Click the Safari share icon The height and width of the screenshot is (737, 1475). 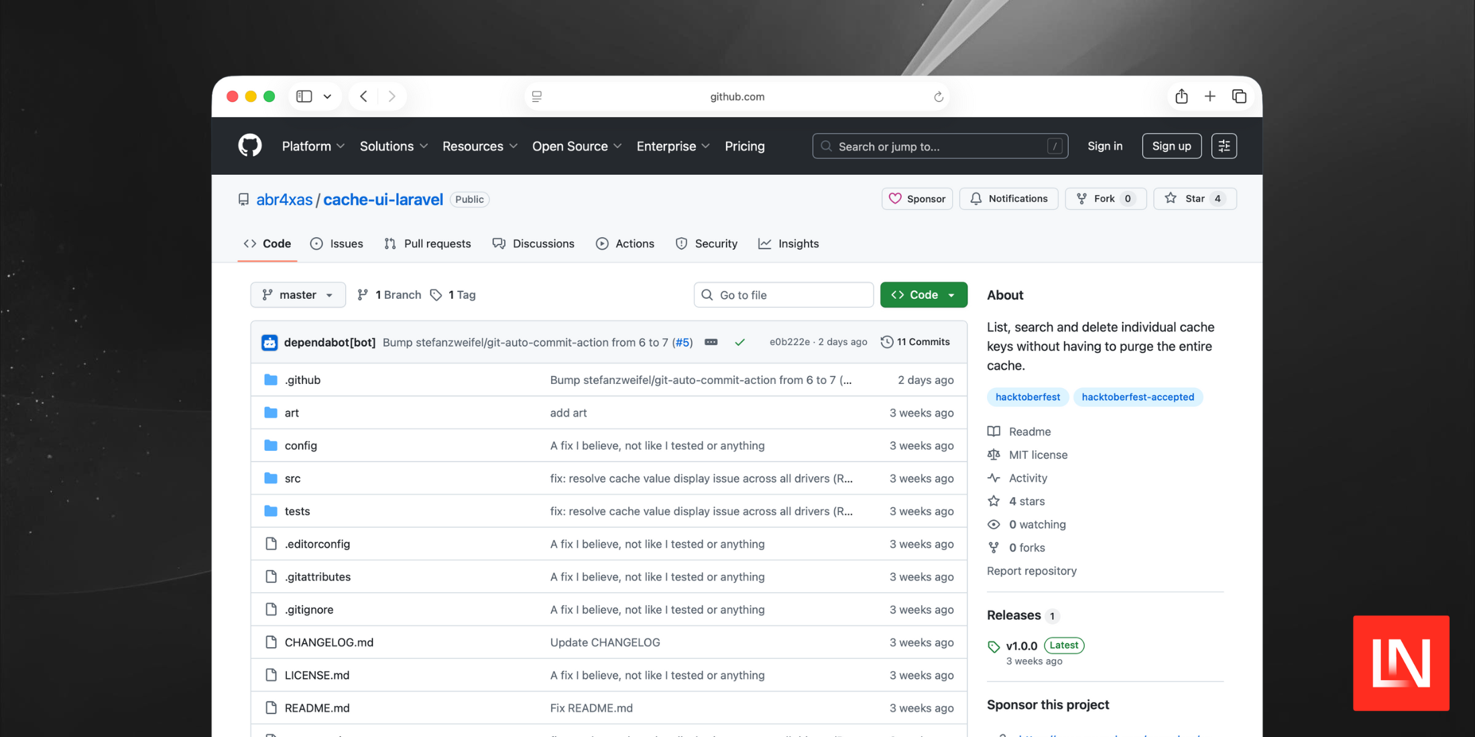[1181, 96]
